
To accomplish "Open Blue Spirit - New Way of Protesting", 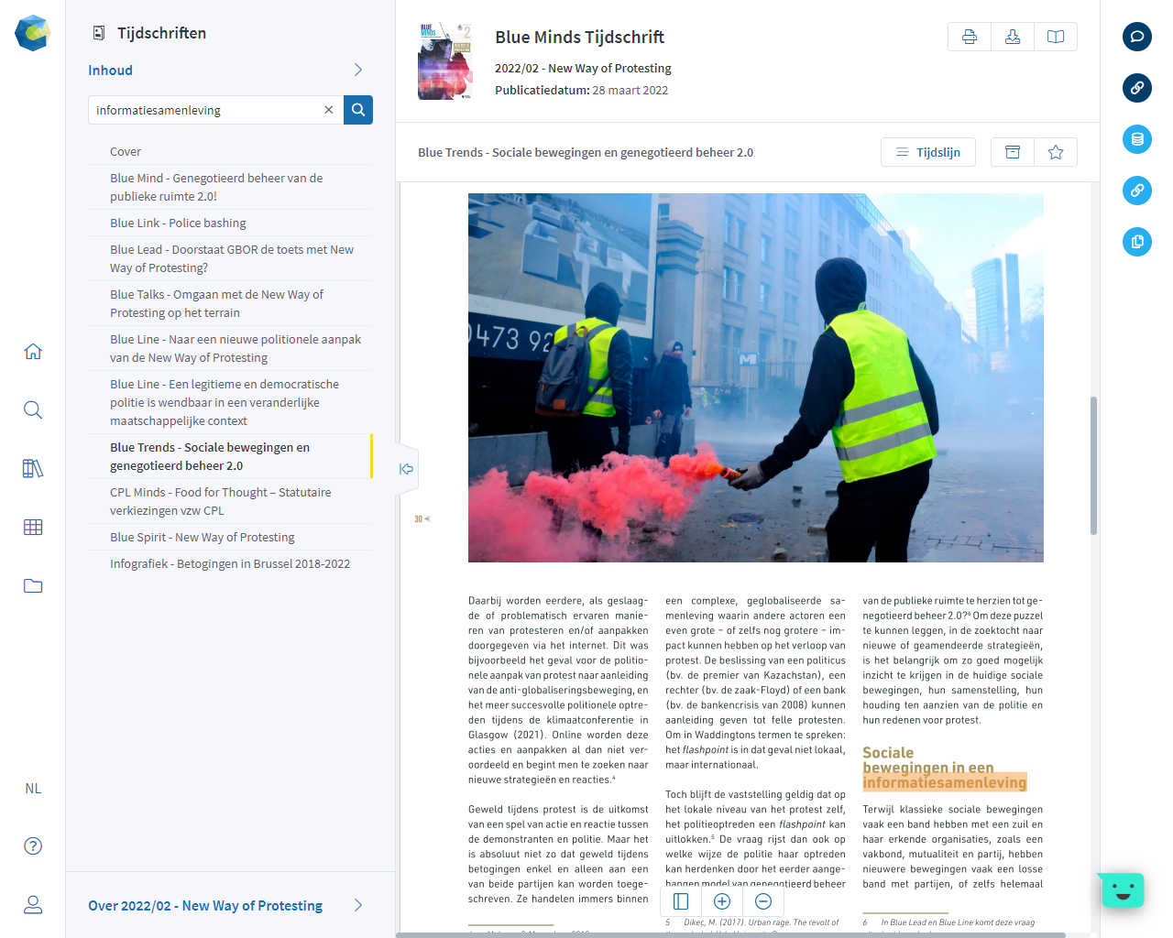I will click(x=231, y=537).
